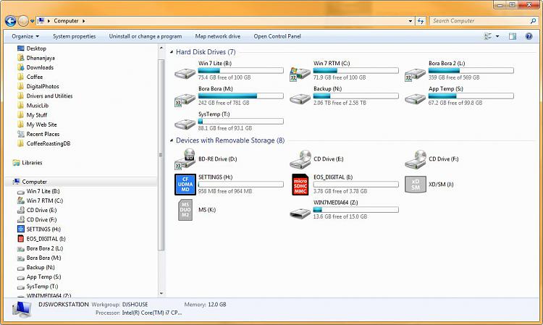Click Uninstall or change a program

click(x=146, y=36)
